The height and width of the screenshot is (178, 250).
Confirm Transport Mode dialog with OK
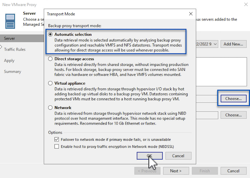[x=149, y=156]
